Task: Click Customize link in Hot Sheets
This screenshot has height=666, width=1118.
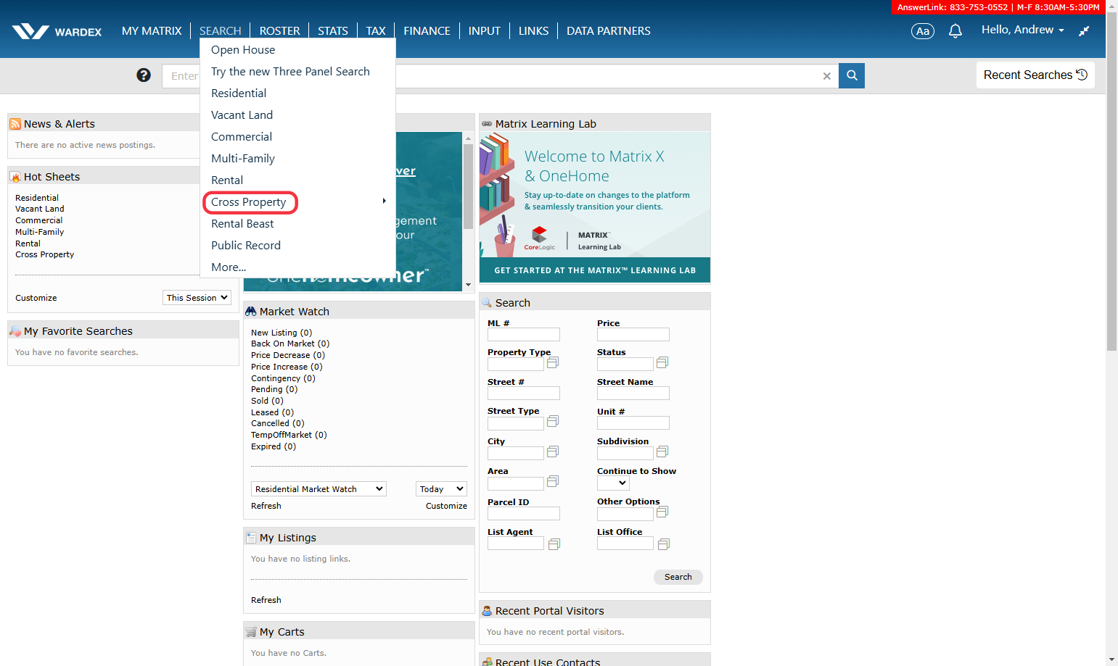Action: (36, 298)
